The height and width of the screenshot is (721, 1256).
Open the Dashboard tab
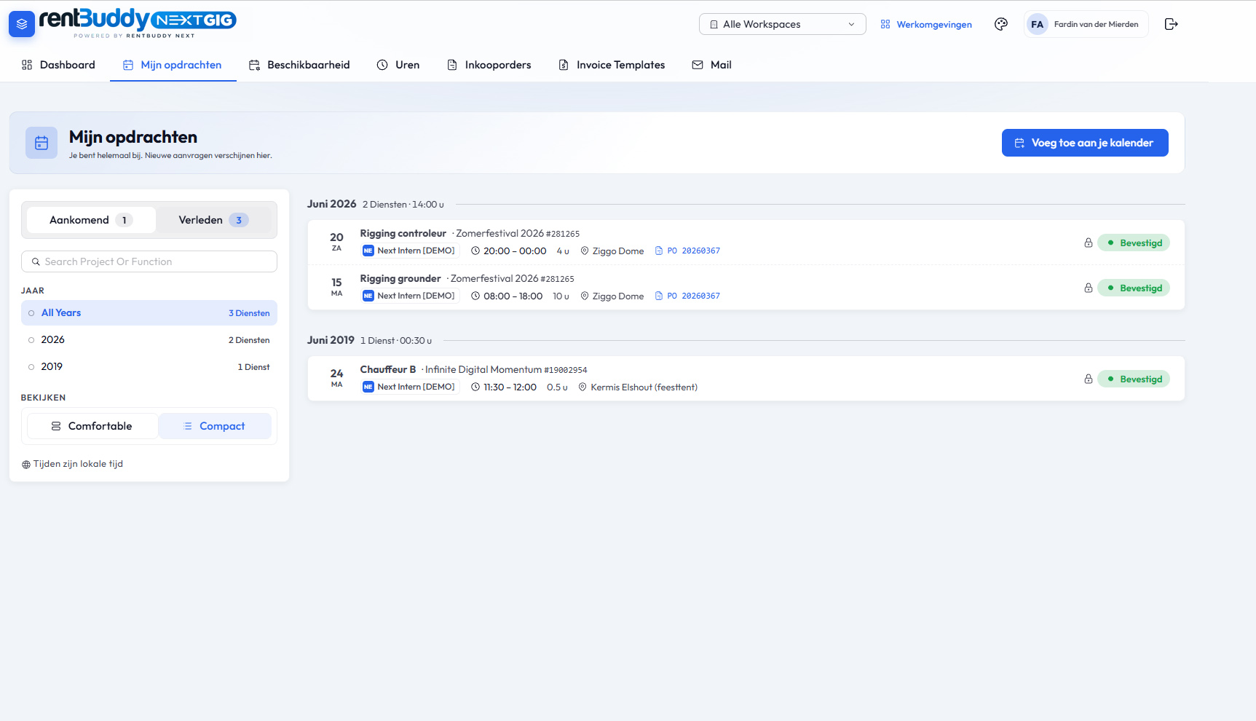[58, 65]
